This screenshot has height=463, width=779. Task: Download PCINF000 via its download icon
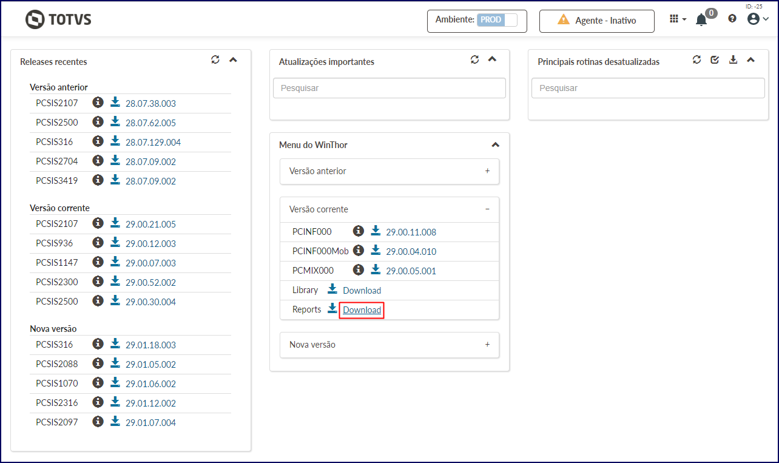[x=376, y=231]
